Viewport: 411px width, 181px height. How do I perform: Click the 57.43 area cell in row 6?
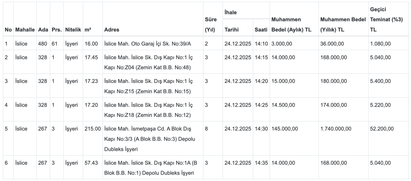(91, 163)
